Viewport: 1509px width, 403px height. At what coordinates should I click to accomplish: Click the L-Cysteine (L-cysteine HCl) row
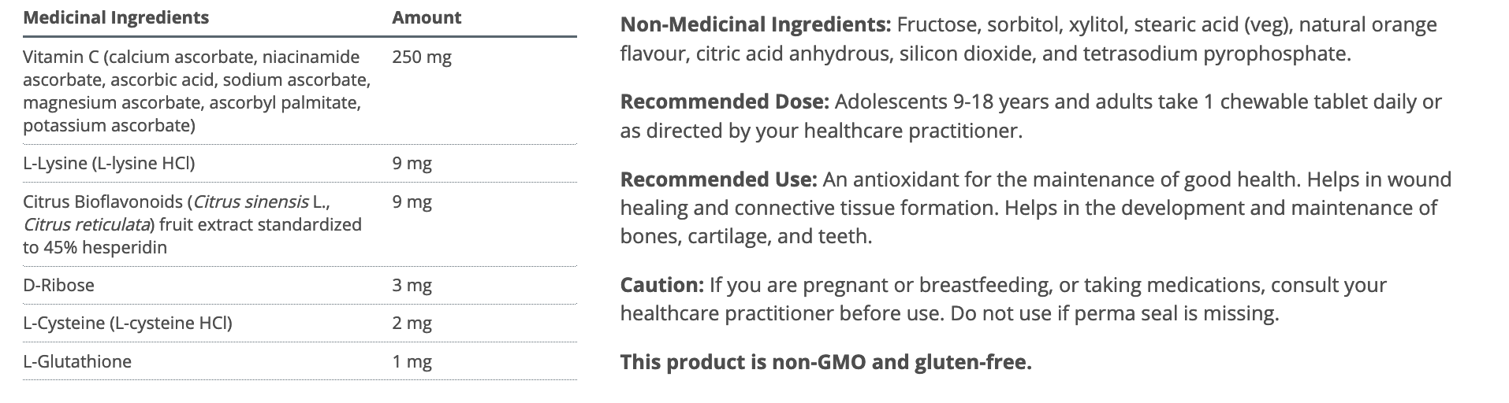click(128, 323)
